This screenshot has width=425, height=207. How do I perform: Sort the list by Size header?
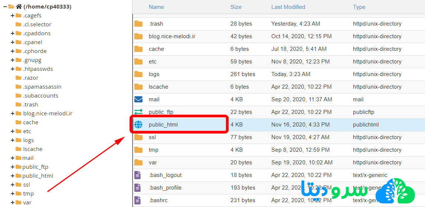click(236, 7)
